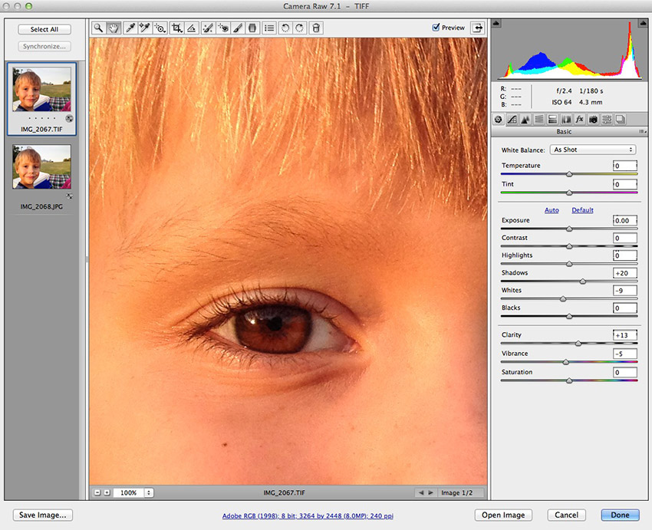Click the Contrast slider handle
The image size is (652, 530).
coord(569,246)
